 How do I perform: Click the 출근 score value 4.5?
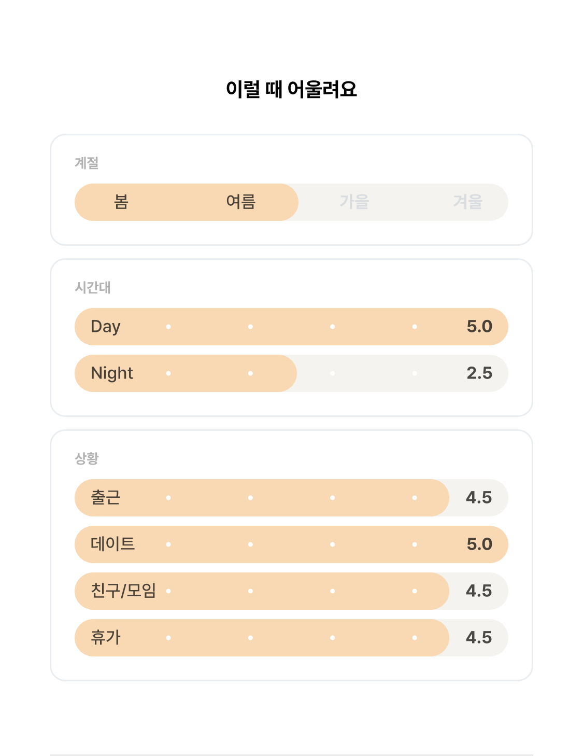[x=479, y=498]
